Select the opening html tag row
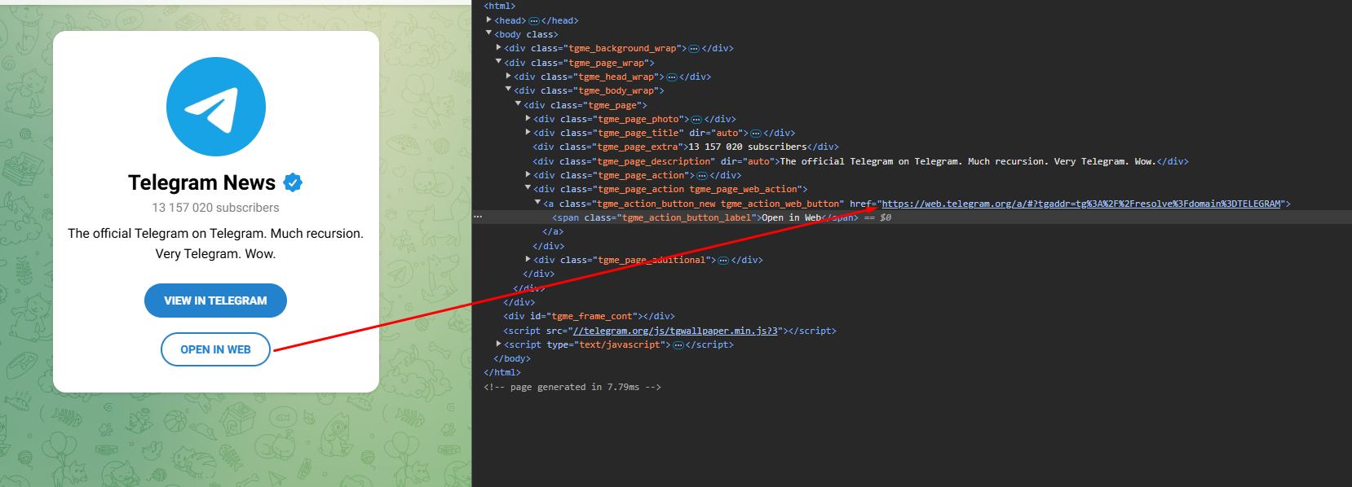 [x=499, y=6]
